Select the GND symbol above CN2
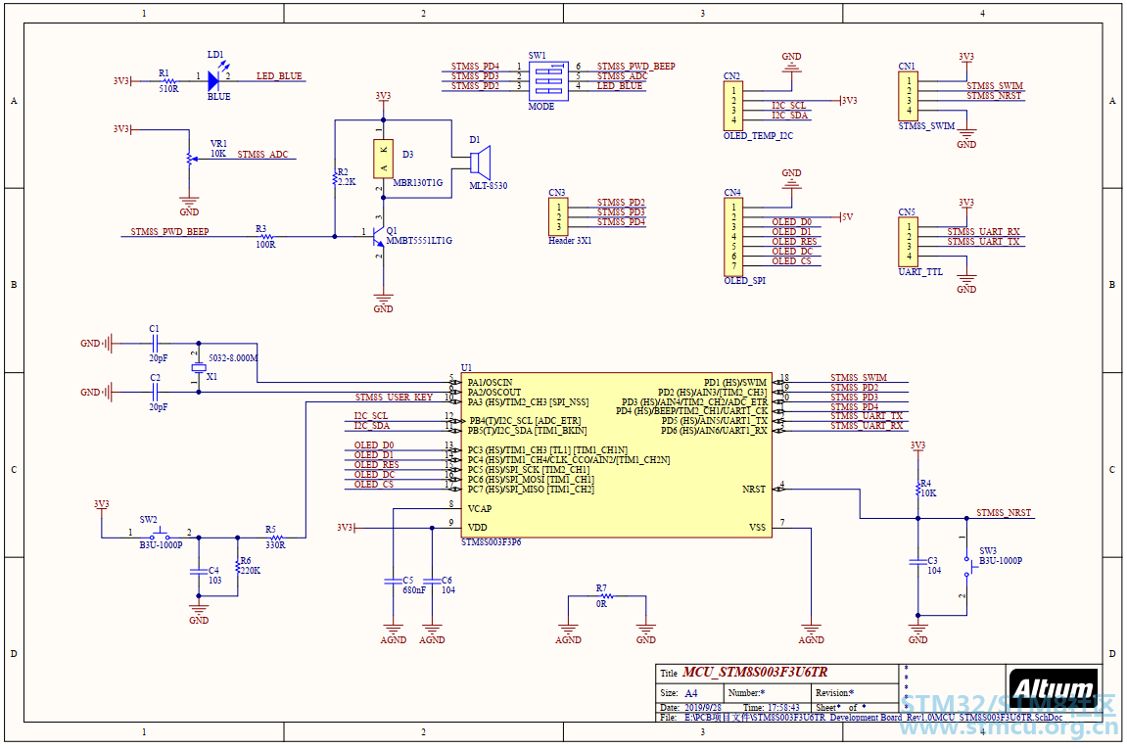This screenshot has height=749, width=1127. click(791, 62)
